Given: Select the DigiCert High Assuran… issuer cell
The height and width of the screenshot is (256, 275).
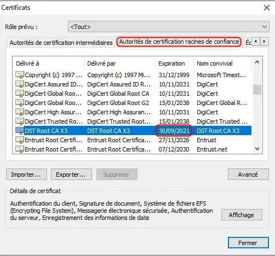Looking at the screenshot, I should pyautogui.click(x=119, y=112).
